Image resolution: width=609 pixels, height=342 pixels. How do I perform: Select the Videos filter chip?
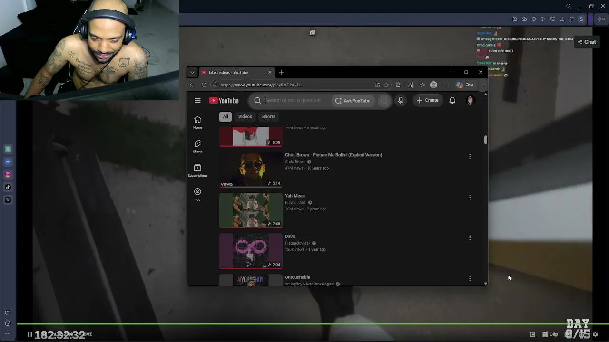click(x=245, y=116)
